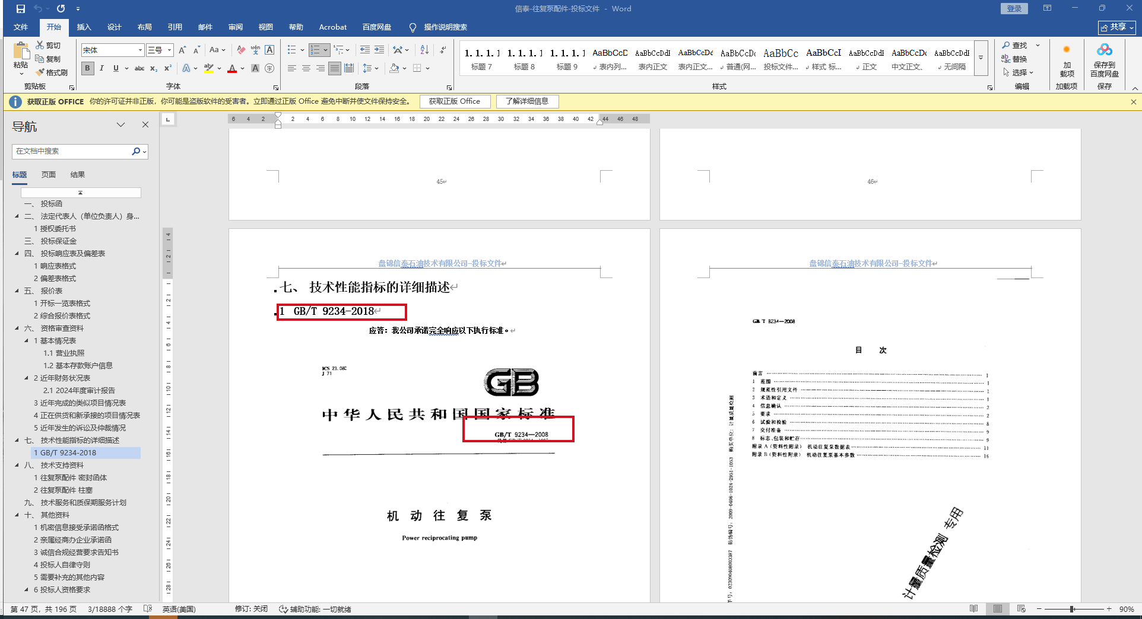The width and height of the screenshot is (1142, 619).
Task: Open the Change Case (Aa) dropdown
Action: 217,50
